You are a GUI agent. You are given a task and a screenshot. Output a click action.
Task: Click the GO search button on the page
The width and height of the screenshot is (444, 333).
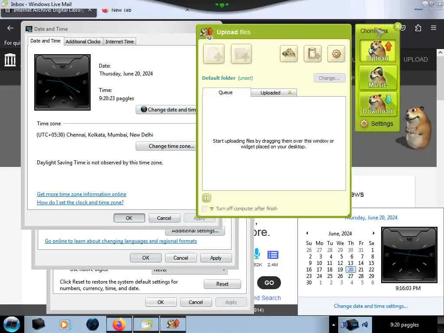tap(269, 283)
